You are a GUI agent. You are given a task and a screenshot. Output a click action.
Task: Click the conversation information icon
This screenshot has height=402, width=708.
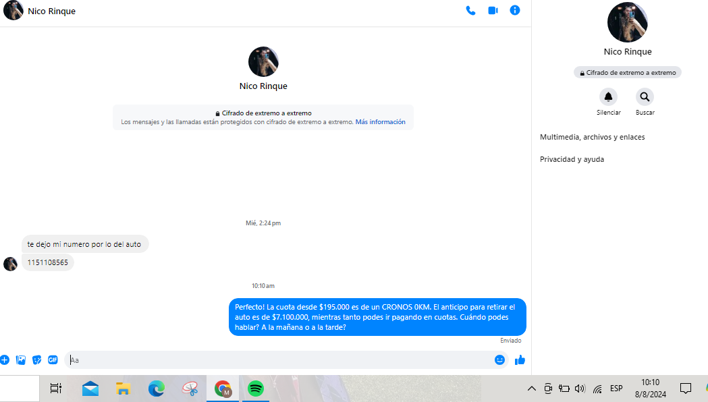[515, 11]
